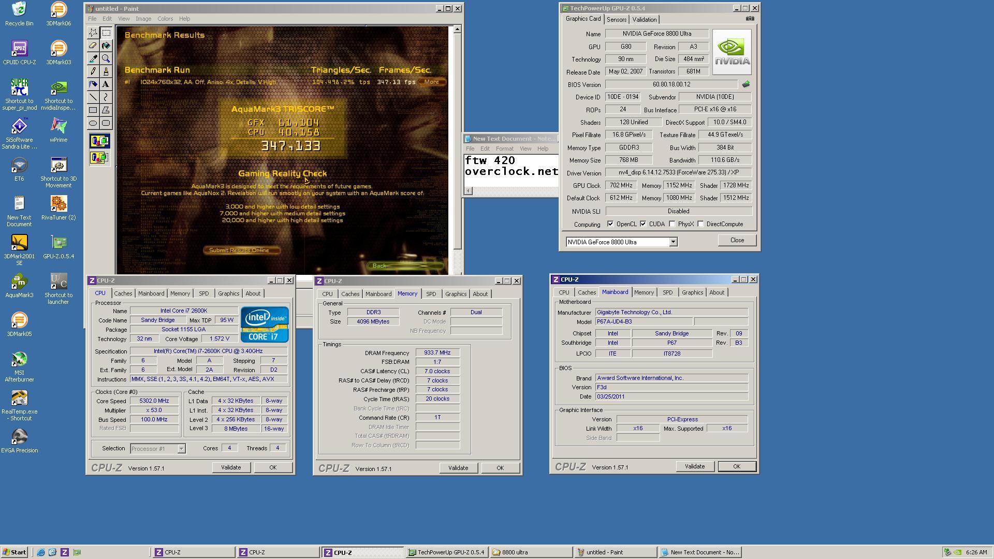Switch to the Sensors tab in GPU-Z
This screenshot has width=994, height=559.
click(616, 20)
